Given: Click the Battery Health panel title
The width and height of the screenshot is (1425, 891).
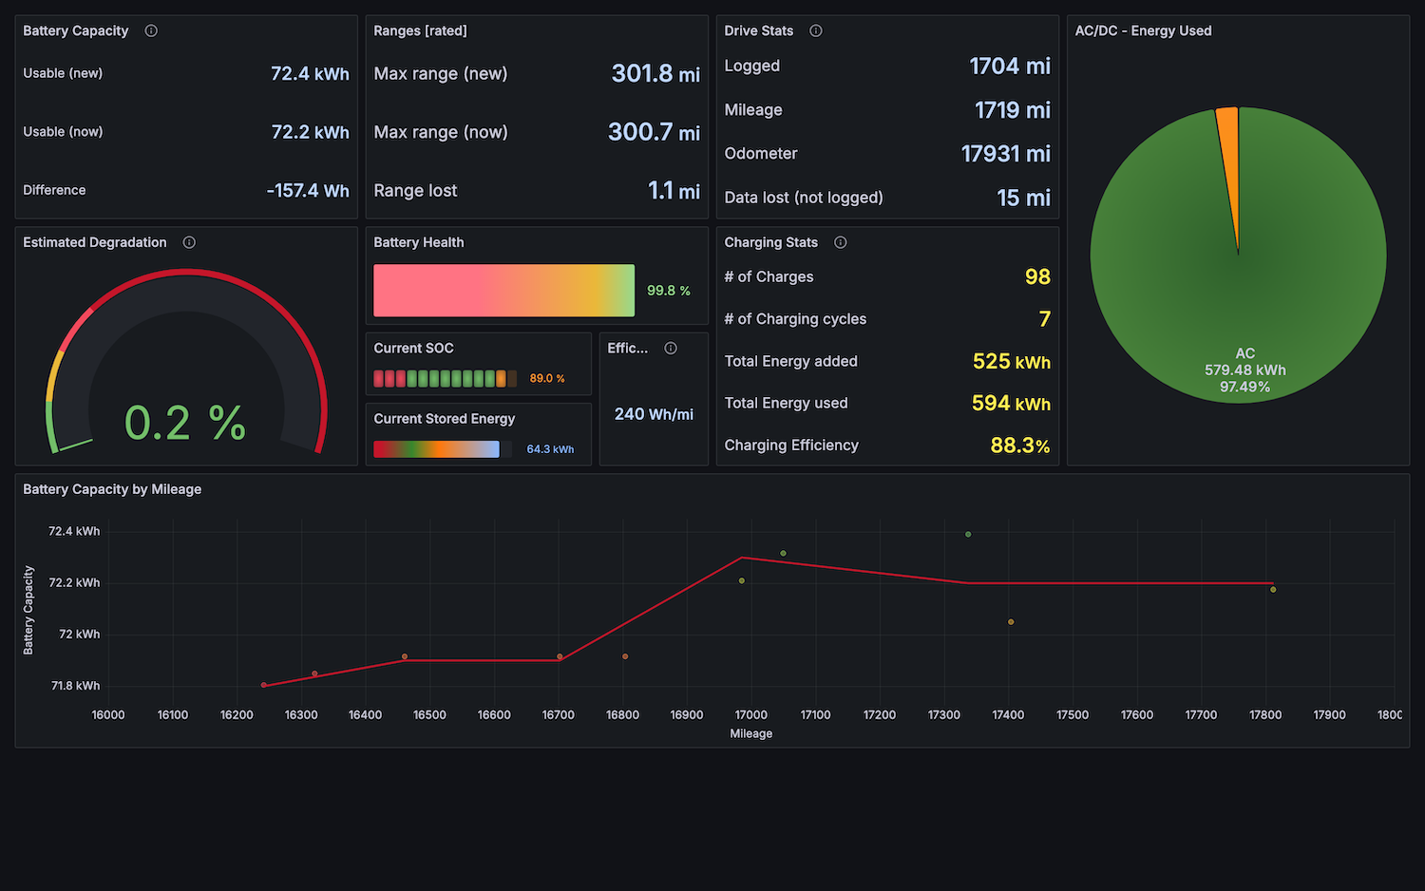Looking at the screenshot, I should coord(418,242).
